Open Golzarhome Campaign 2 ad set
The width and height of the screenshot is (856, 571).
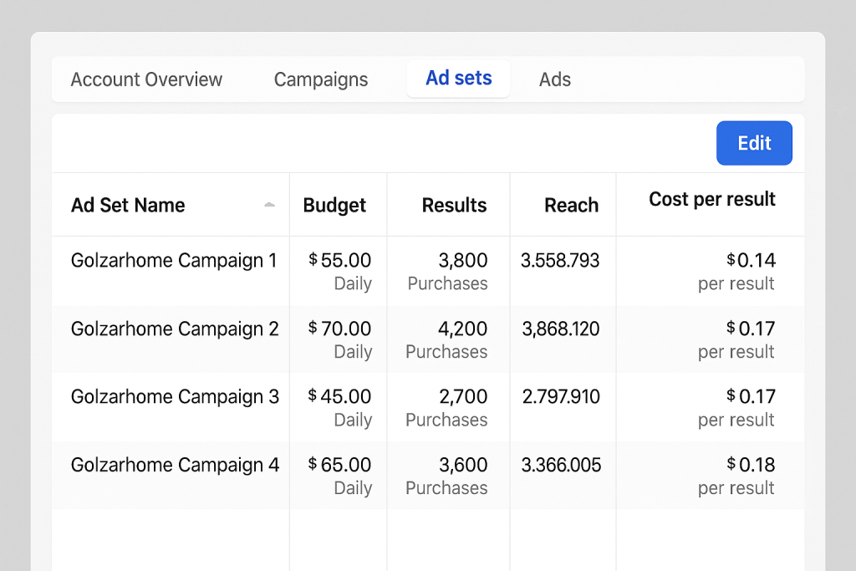click(x=175, y=329)
